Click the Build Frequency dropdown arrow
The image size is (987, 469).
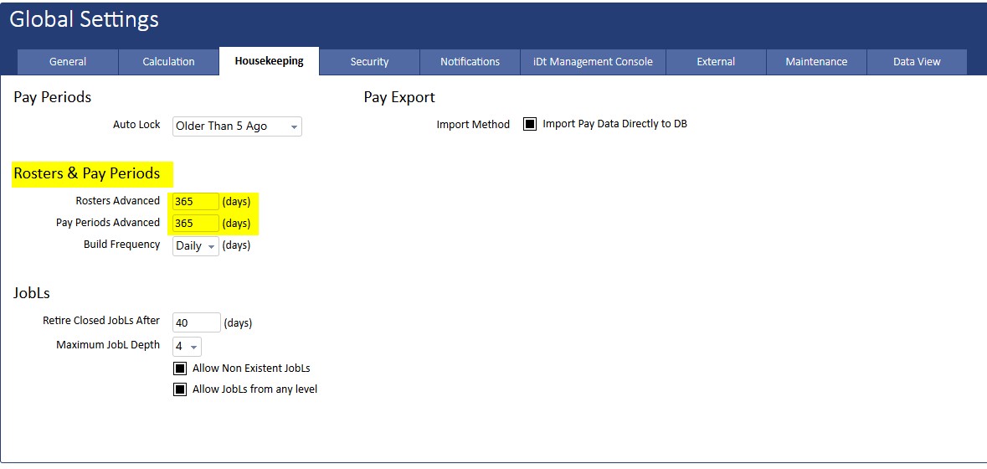(x=211, y=247)
